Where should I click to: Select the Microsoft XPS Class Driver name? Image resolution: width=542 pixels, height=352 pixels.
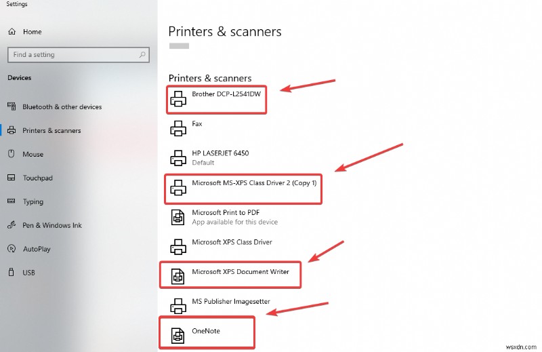pos(232,242)
